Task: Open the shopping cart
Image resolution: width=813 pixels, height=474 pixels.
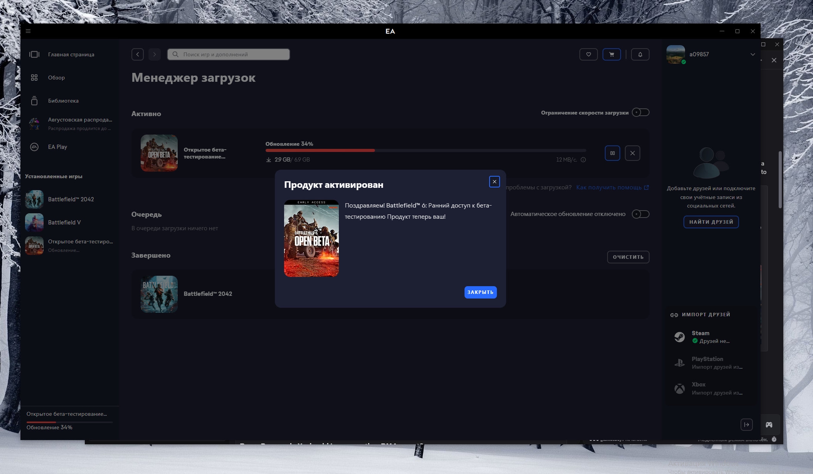Action: pos(612,54)
